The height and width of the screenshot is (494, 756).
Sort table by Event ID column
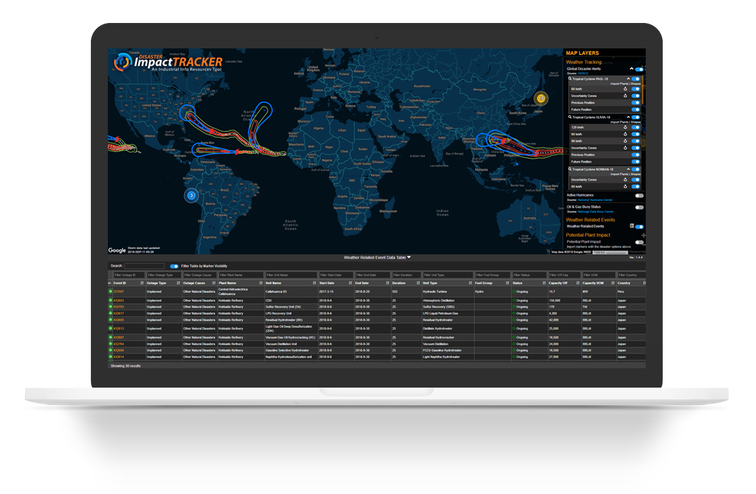click(x=142, y=283)
